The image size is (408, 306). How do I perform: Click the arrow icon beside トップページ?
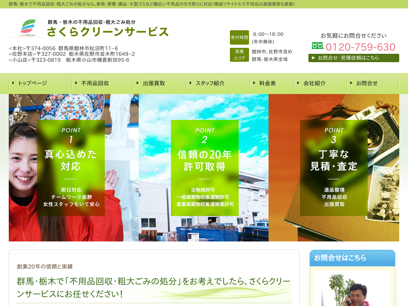pyautogui.click(x=14, y=83)
